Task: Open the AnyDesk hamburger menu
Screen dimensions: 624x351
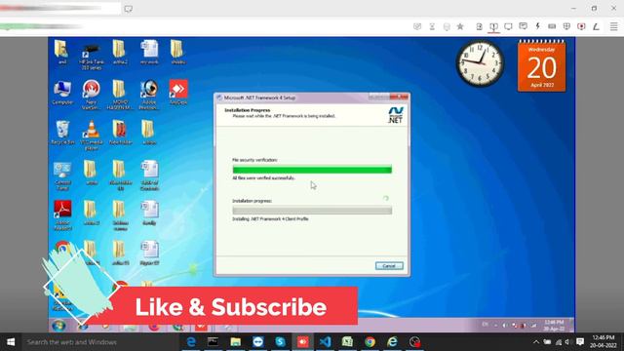Action: (x=614, y=26)
